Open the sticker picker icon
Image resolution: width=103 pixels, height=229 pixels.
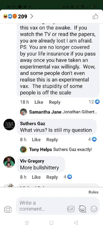82,209
